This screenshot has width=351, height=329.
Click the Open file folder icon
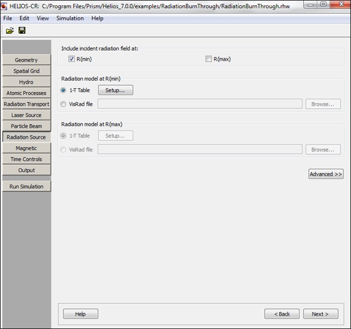[10, 30]
